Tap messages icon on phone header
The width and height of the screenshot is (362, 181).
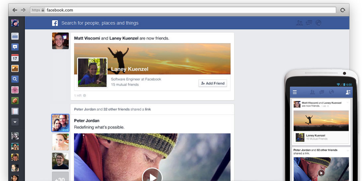pos(322,92)
